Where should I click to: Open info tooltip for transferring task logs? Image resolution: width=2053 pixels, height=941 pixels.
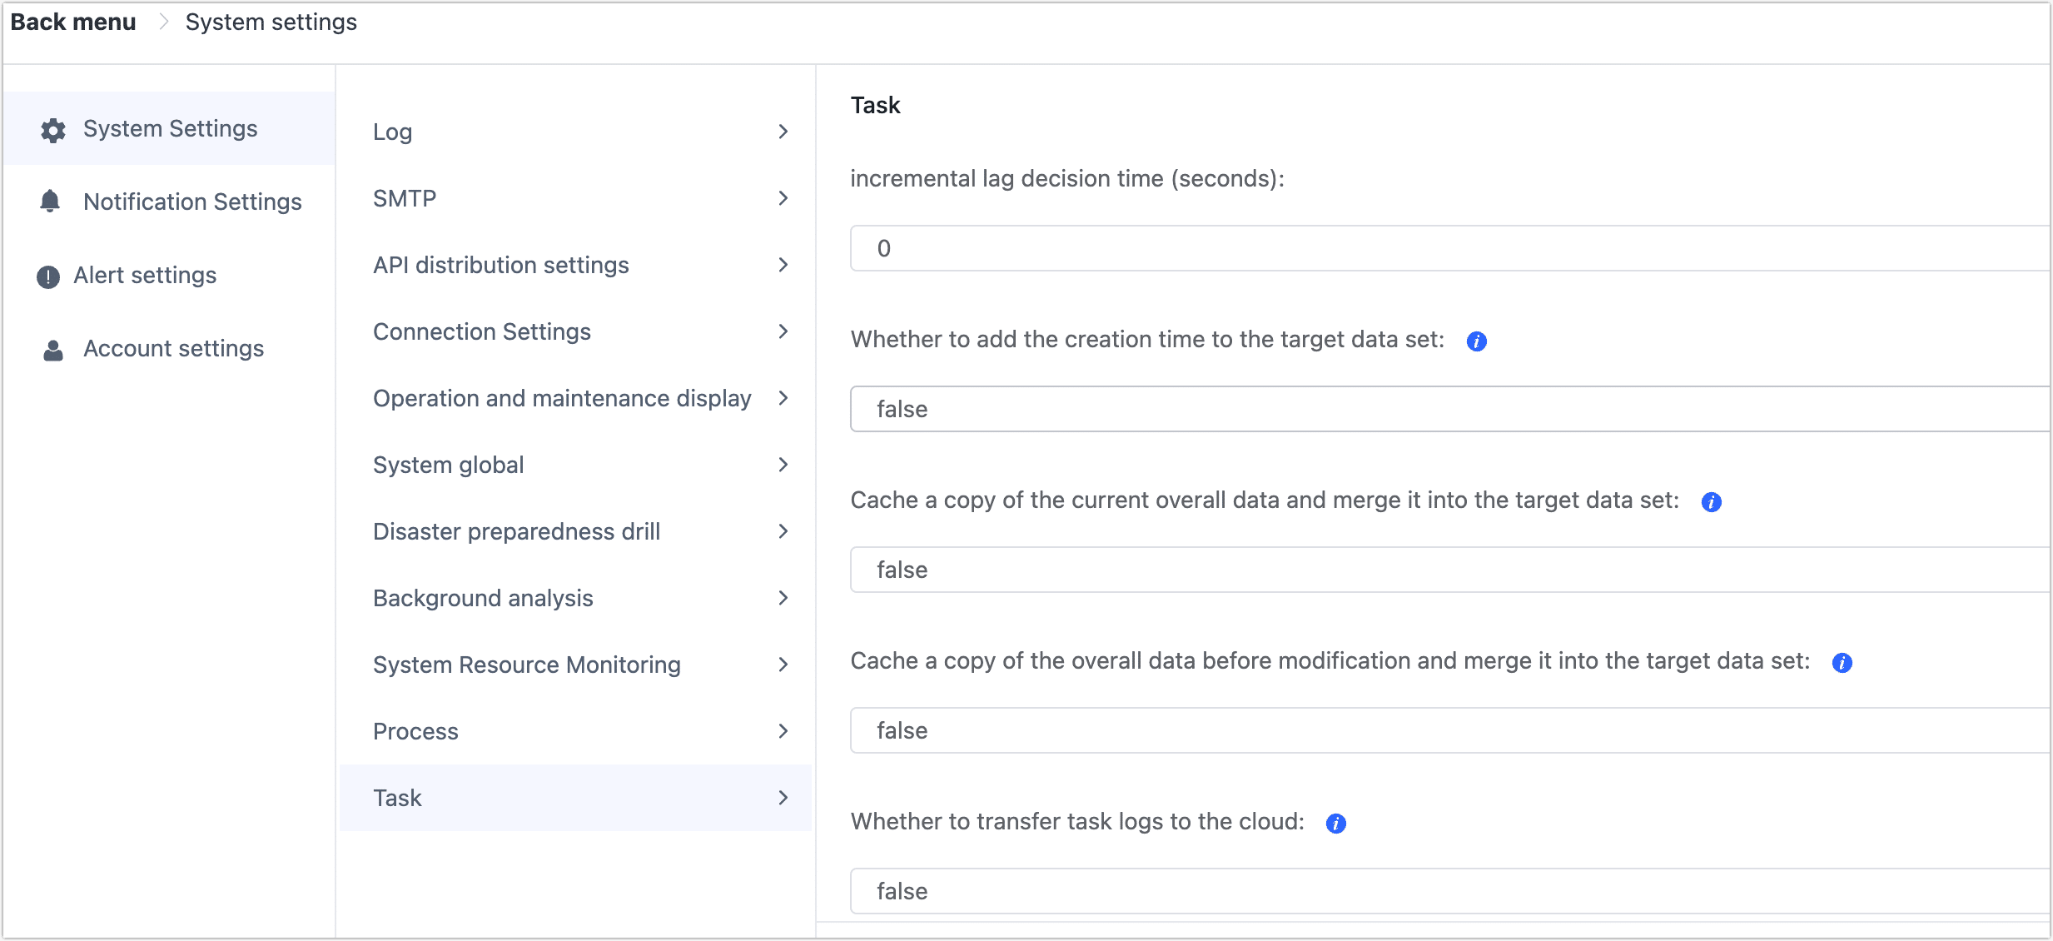point(1335,823)
